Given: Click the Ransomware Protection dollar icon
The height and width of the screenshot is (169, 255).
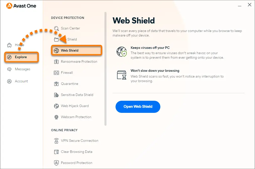Looking at the screenshot, I should click(x=56, y=62).
